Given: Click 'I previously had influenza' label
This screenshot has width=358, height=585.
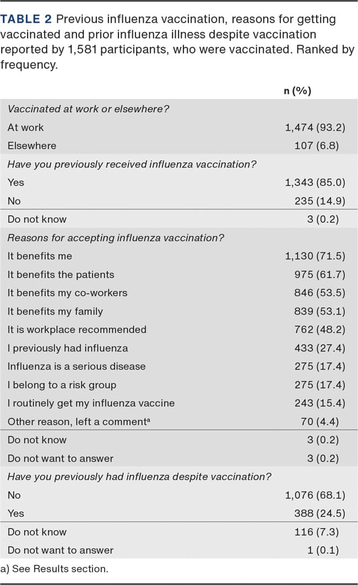Looking at the screenshot, I should (x=67, y=348).
